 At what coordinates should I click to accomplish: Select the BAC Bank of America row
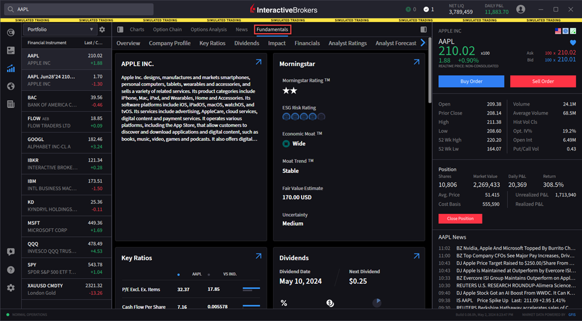pyautogui.click(x=66, y=101)
